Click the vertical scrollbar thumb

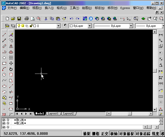pos(155,71)
